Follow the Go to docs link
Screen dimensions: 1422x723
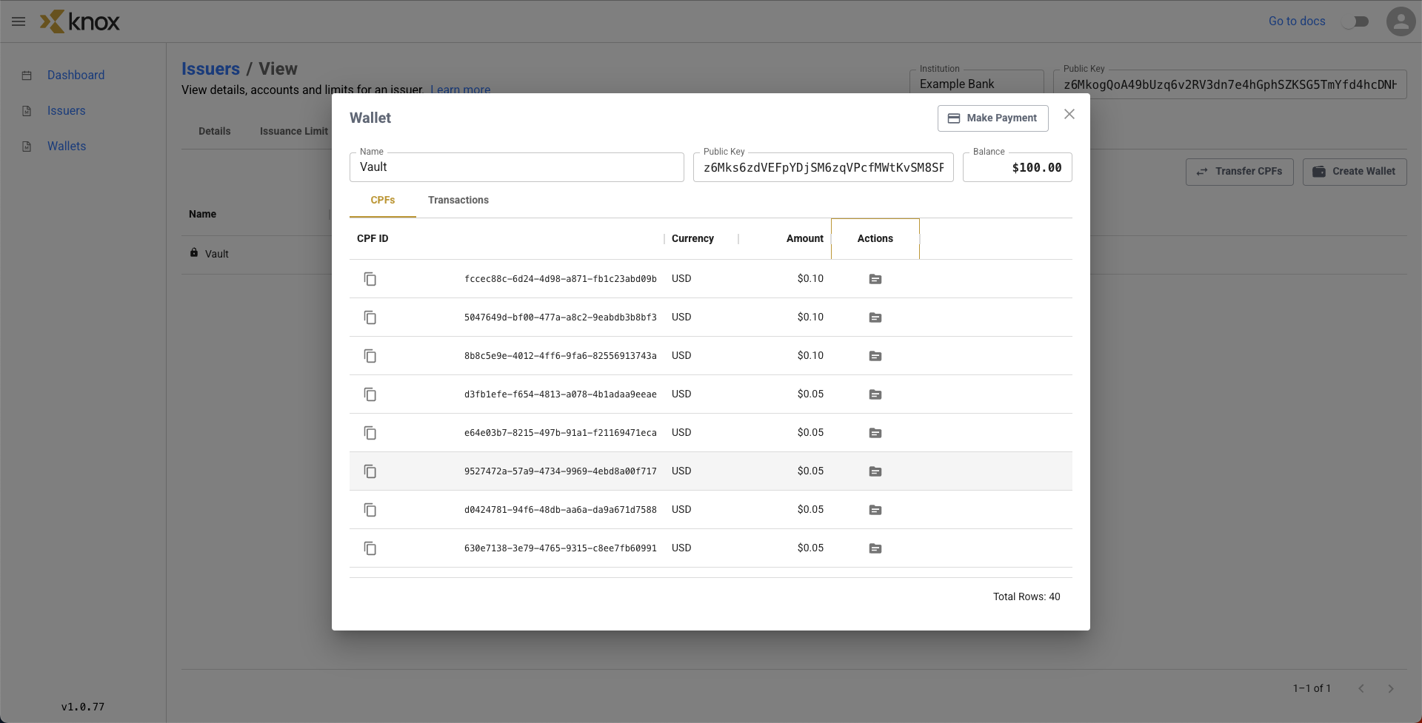click(x=1297, y=21)
